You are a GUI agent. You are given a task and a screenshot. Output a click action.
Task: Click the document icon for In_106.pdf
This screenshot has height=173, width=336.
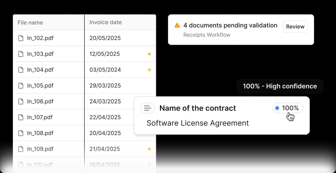(x=21, y=101)
